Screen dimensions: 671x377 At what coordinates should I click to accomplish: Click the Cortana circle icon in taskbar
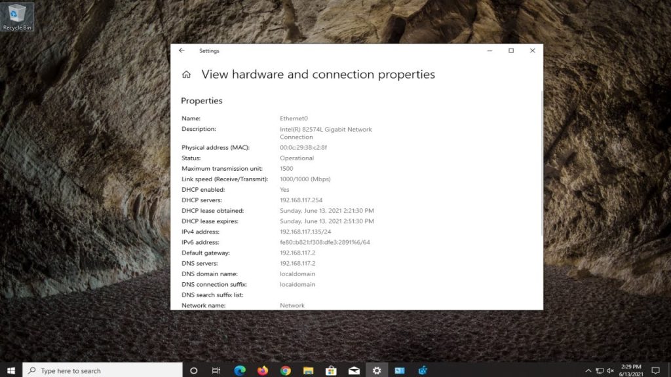point(193,370)
